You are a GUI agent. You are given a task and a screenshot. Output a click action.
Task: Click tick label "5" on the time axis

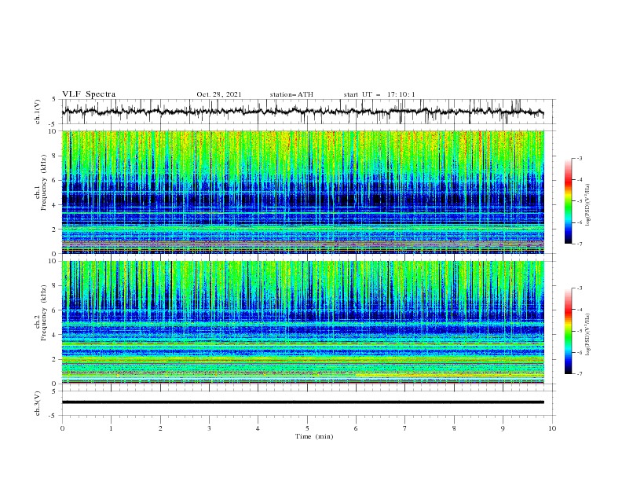(x=307, y=428)
